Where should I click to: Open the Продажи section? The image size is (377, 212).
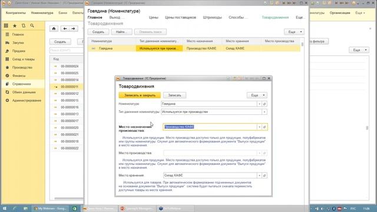click(19, 51)
